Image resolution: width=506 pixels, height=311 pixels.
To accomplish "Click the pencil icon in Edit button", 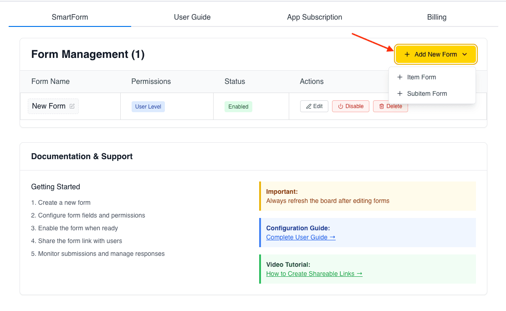I will tap(309, 106).
